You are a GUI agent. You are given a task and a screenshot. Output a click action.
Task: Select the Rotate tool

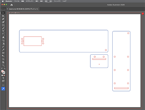[3, 34]
